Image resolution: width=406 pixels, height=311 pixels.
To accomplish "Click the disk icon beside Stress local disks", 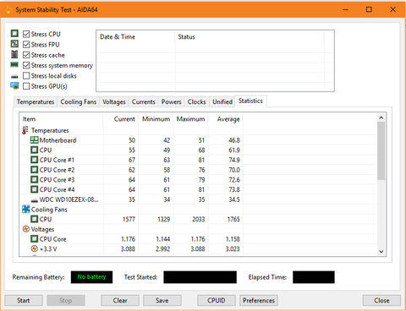I will tap(14, 76).
